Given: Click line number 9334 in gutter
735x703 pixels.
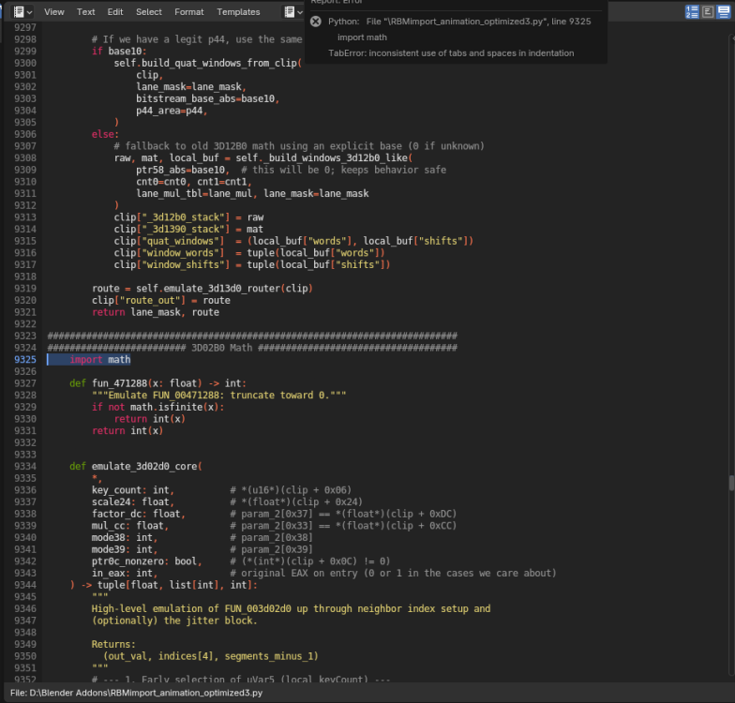Looking at the screenshot, I should click(24, 467).
